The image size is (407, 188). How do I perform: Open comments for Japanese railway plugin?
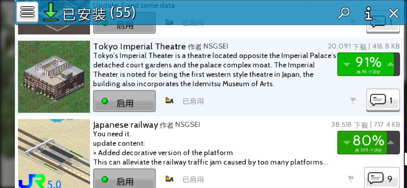pyautogui.click(x=381, y=178)
